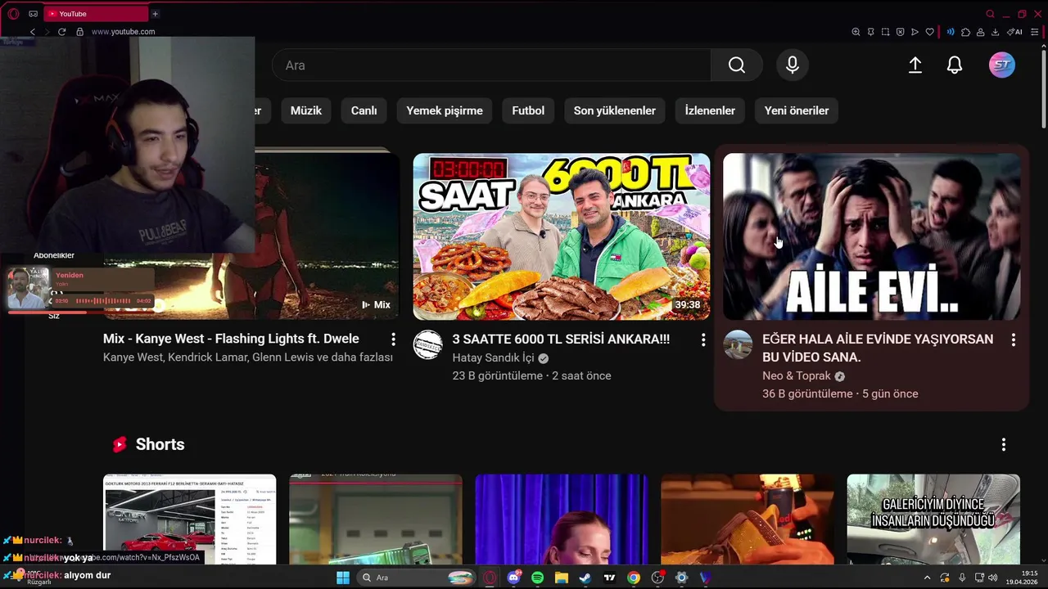1048x589 pixels.
Task: Click the YouTube search input field
Action: [x=491, y=65]
